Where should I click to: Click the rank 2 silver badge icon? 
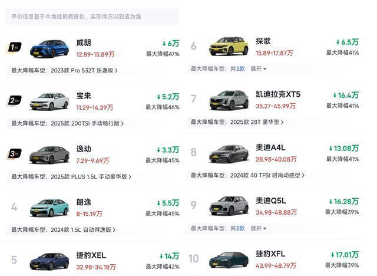click(x=15, y=101)
